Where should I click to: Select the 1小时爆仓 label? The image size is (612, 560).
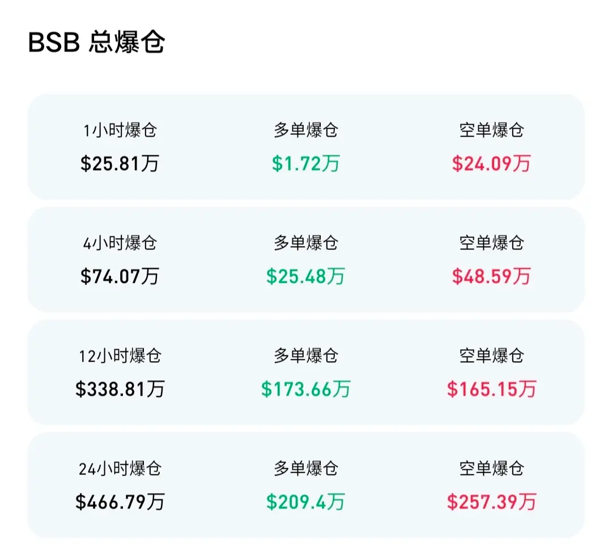click(x=120, y=130)
